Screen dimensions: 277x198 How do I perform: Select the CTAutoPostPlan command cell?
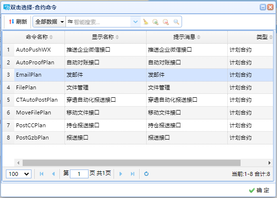click(39, 100)
